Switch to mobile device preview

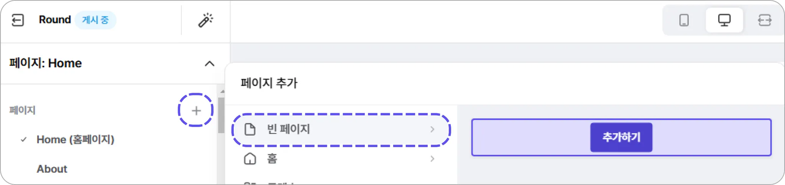click(x=684, y=20)
